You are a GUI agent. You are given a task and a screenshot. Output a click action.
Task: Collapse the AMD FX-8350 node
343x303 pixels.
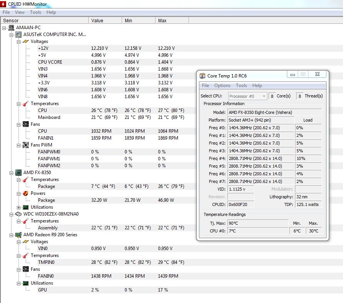(11, 173)
